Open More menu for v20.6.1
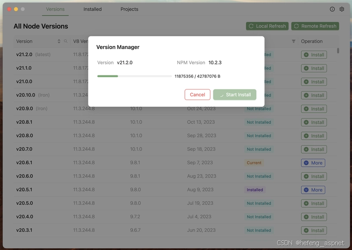 [x=313, y=163]
